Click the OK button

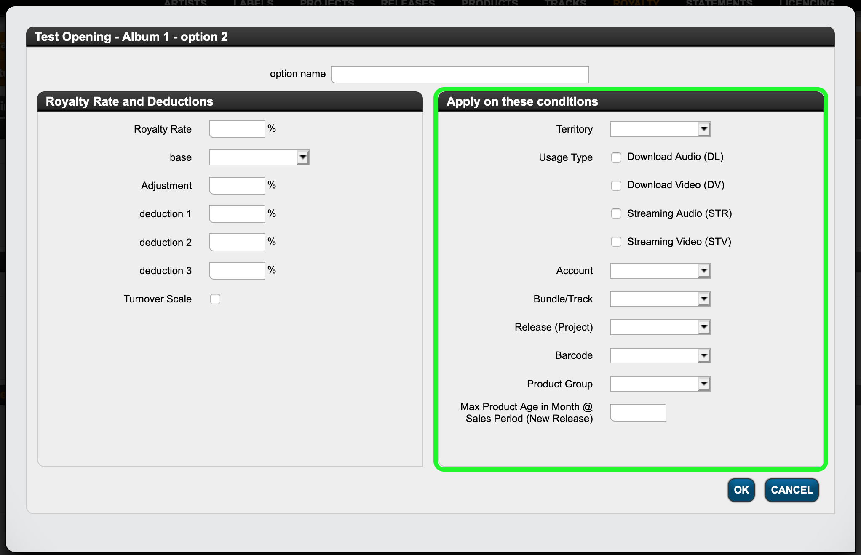coord(741,490)
